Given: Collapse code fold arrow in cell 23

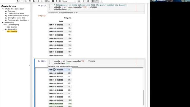Looking at the screenshot, I should pyautogui.click(x=52, y=5).
